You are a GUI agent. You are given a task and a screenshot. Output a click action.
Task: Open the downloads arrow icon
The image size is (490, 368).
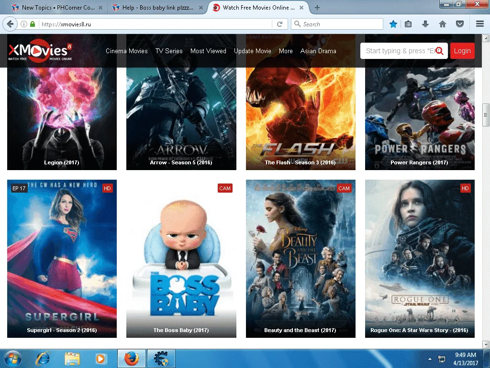click(425, 24)
